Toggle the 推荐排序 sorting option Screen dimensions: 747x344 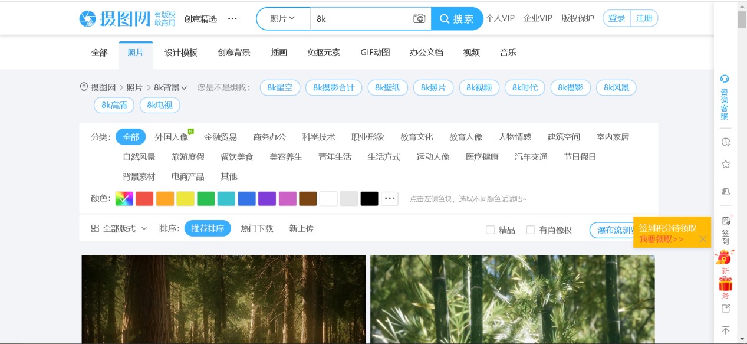pos(208,228)
